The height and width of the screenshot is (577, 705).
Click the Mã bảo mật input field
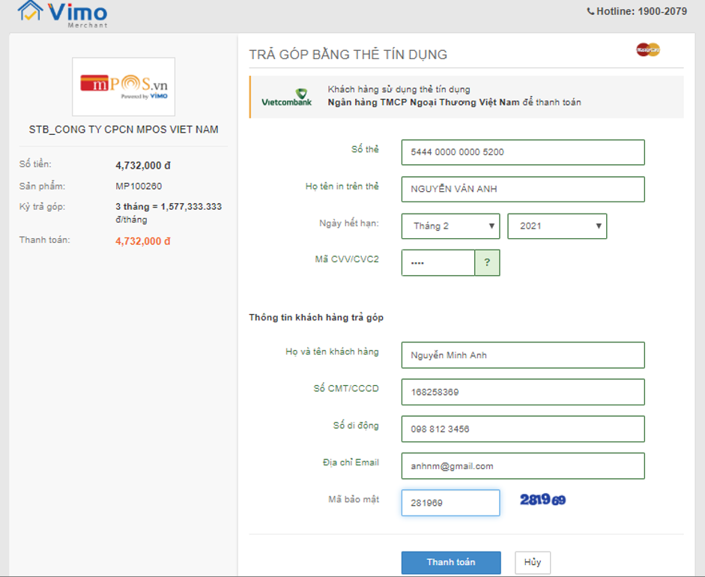pos(450,503)
